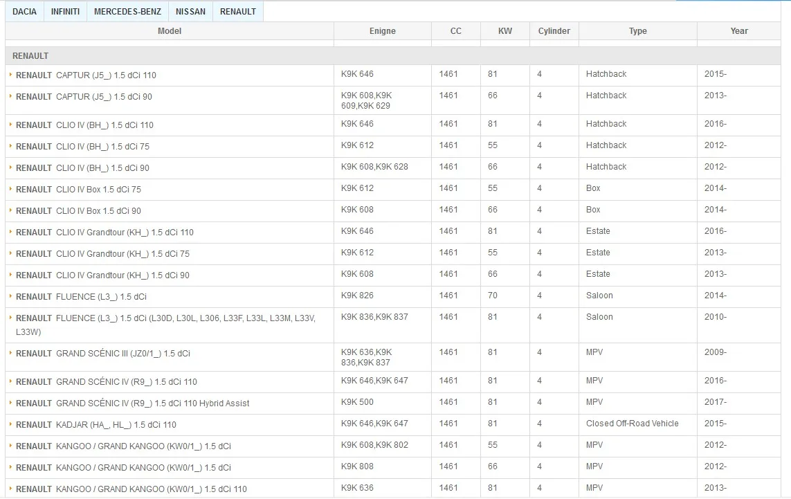Open RENAULT CLIO IV (BH_) 1.5 dCi 110
Screen dimensions: 791x499
(84, 125)
